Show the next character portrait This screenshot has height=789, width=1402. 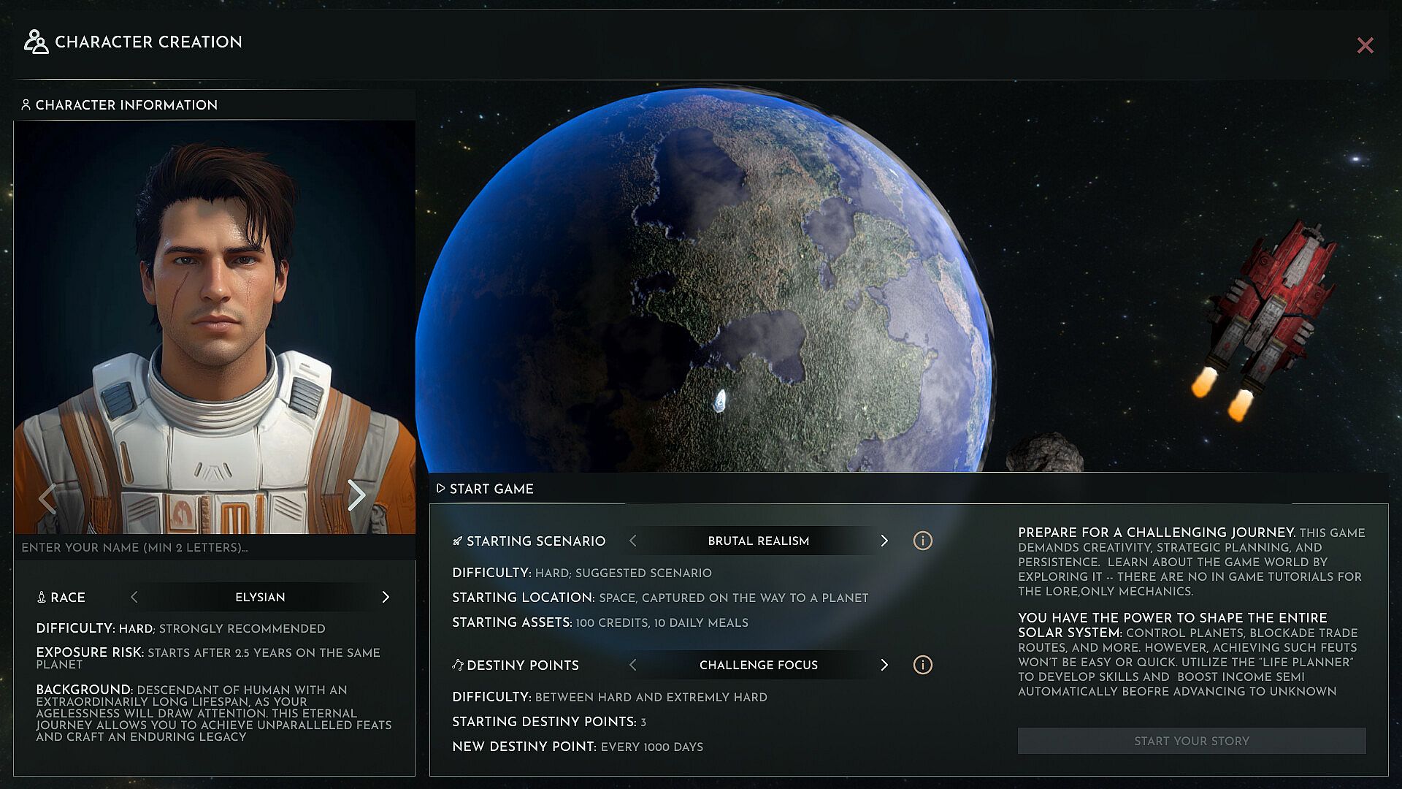[x=356, y=495]
